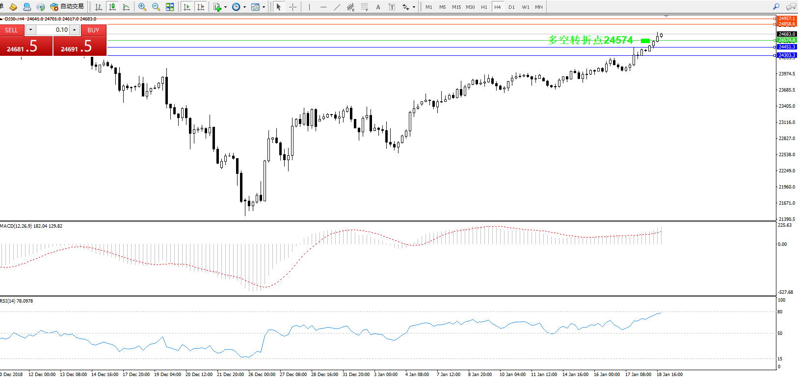Click the Zoom Out magnifier icon

click(x=156, y=7)
